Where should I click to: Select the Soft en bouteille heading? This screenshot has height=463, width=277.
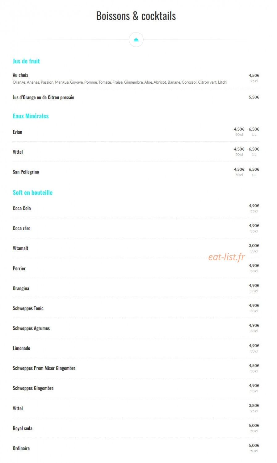tap(32, 193)
